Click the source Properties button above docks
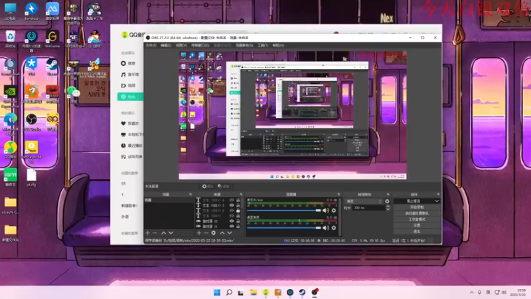Screen dimensions: 531x299 (x=208, y=186)
